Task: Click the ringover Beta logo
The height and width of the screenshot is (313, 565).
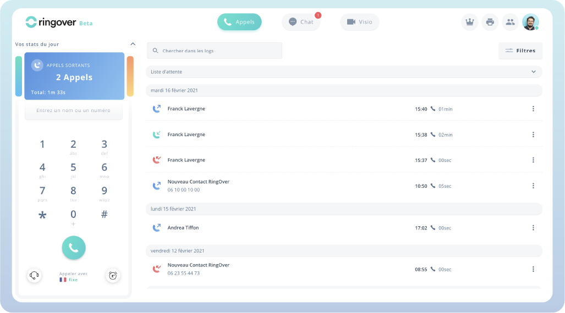Action: pyautogui.click(x=59, y=23)
